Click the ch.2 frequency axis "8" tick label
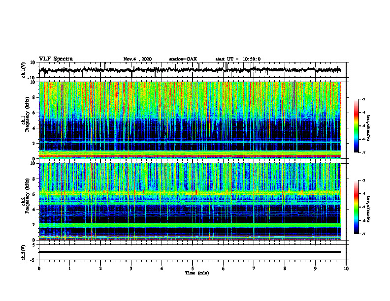 [x=34, y=179]
